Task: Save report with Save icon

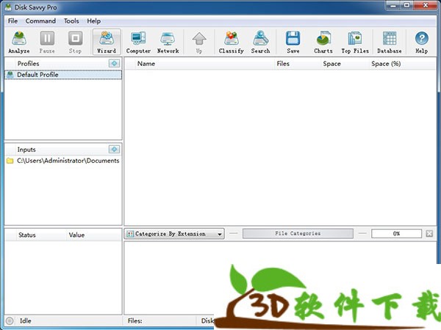Action: click(293, 42)
